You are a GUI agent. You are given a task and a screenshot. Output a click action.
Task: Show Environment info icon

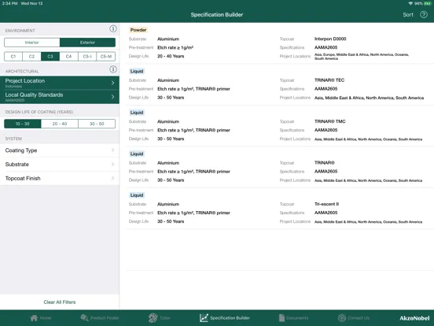(x=113, y=28)
